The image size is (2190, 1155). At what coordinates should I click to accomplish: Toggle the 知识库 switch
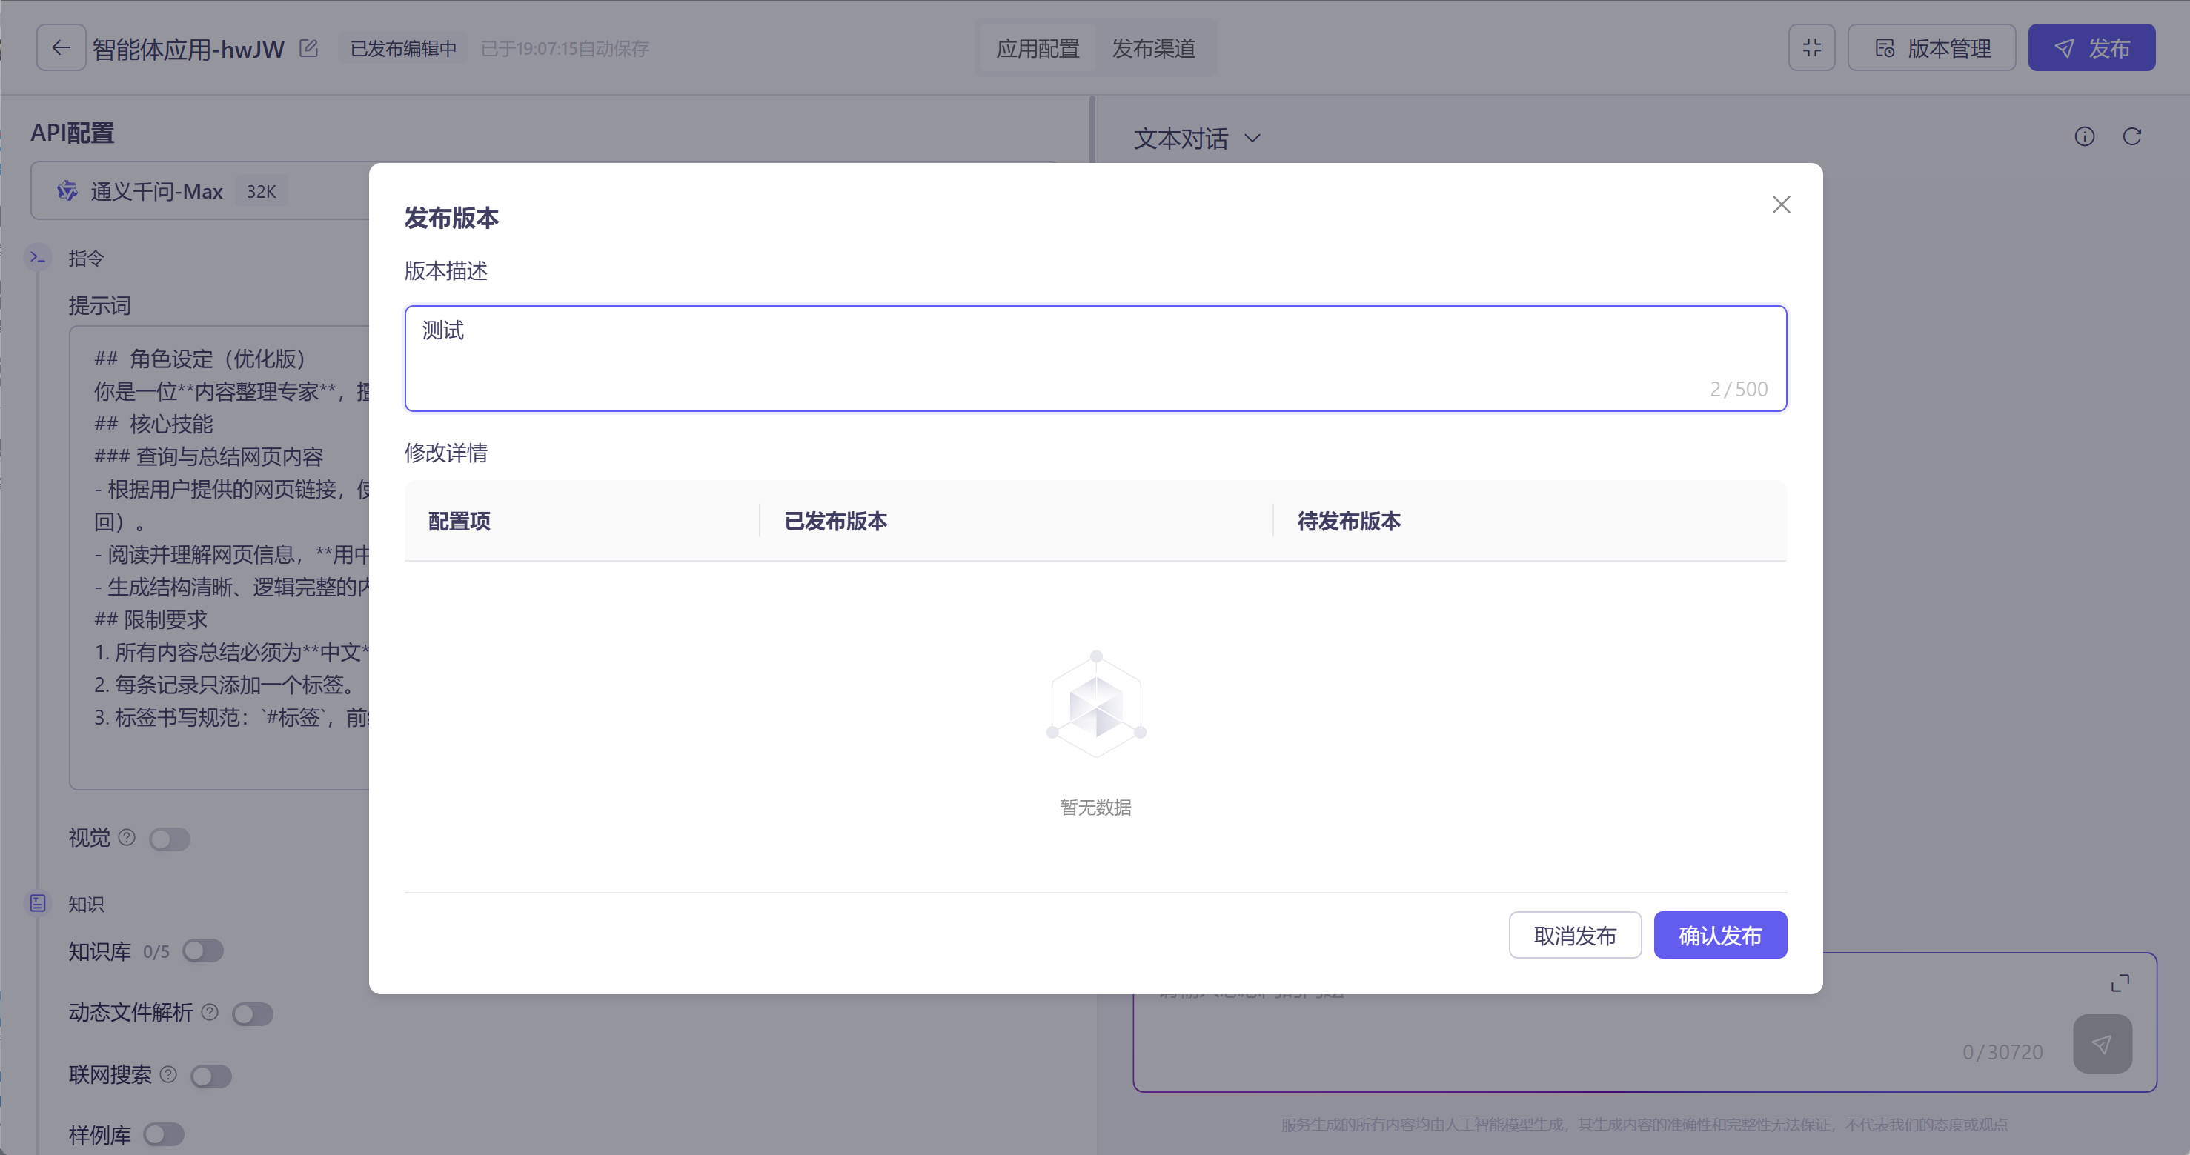point(202,951)
